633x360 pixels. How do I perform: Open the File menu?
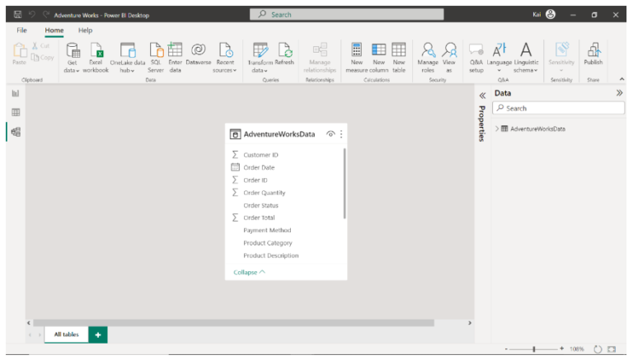tap(22, 30)
